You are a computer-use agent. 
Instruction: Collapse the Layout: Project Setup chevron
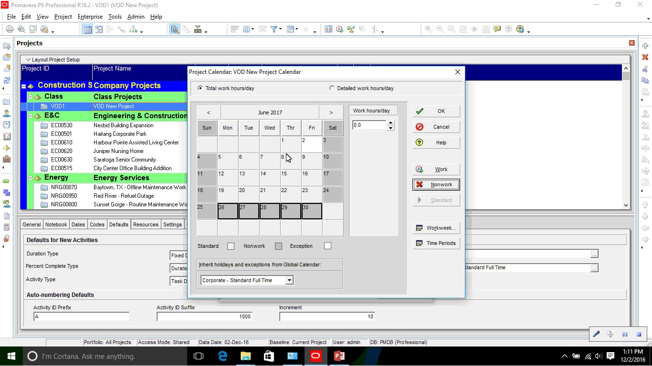28,60
